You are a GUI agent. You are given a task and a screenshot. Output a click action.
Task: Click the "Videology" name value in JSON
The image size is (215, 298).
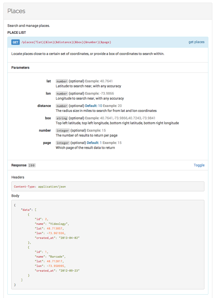pyautogui.click(x=58, y=224)
